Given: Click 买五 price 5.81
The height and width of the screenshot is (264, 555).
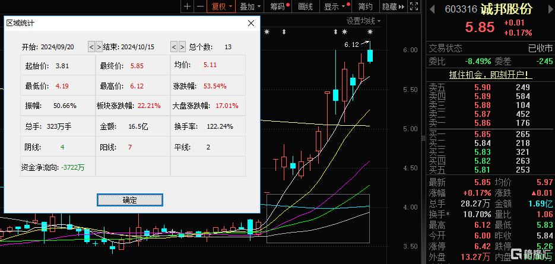Looking at the screenshot, I should pos(482,170).
